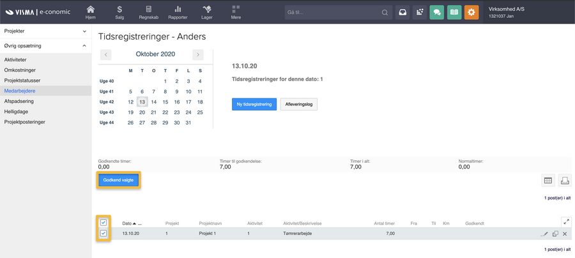575x258 pixels.
Task: Open the Regnskab menu
Action: [x=148, y=12]
